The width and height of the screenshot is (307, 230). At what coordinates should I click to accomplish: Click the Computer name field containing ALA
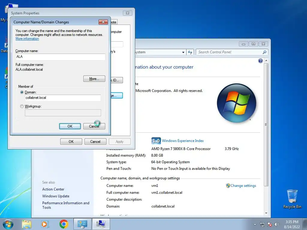click(60, 57)
